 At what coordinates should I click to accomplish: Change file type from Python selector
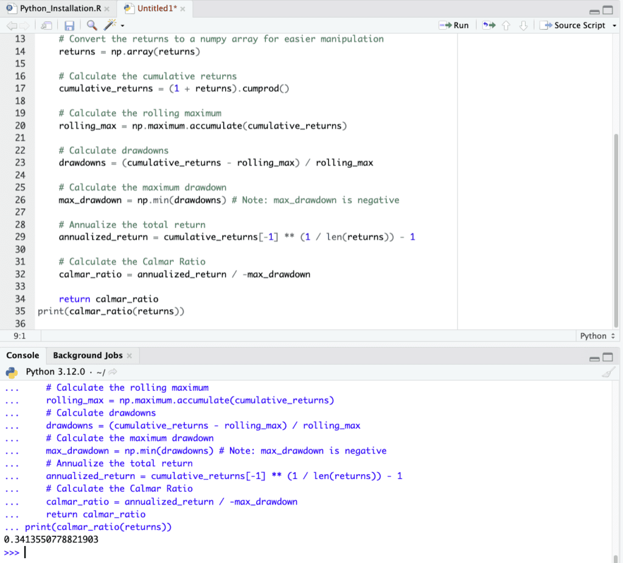(597, 336)
